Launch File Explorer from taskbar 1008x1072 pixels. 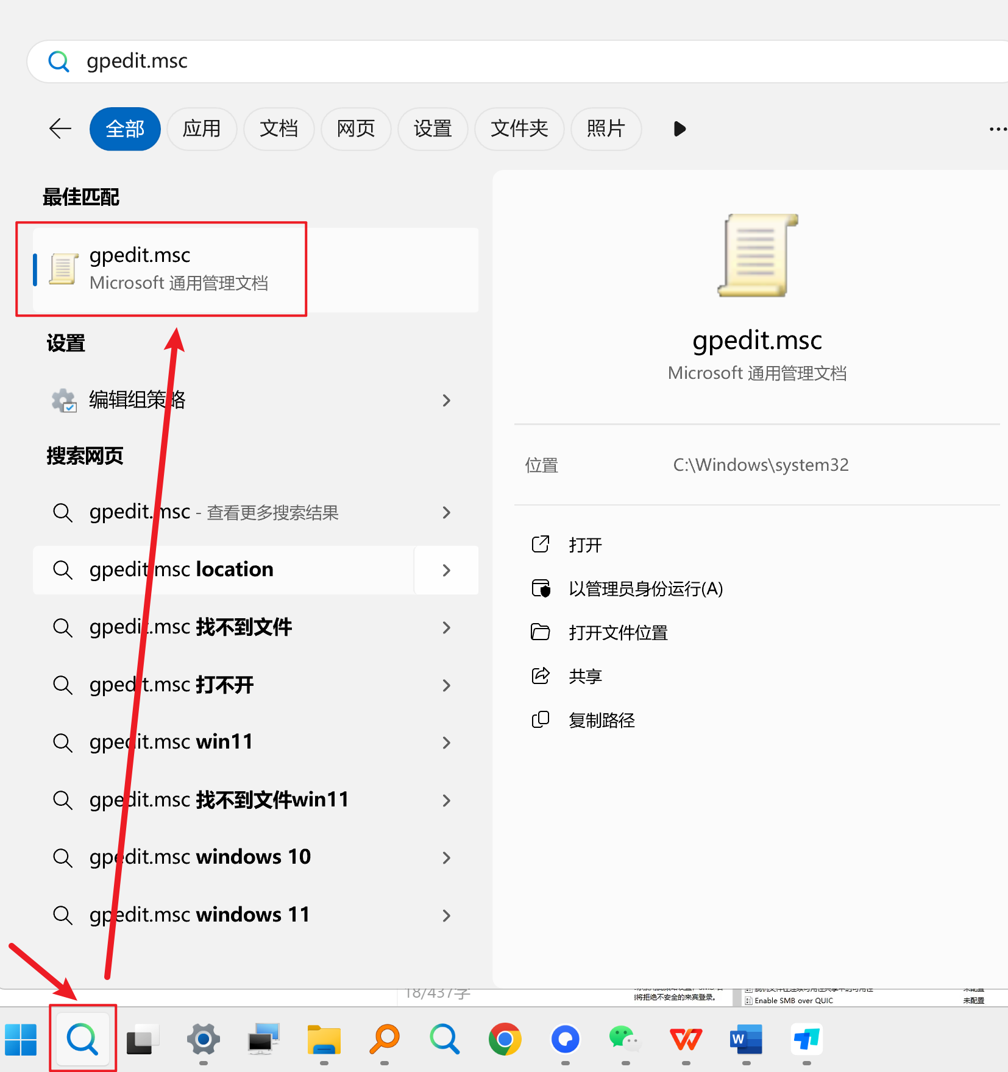tap(324, 1039)
